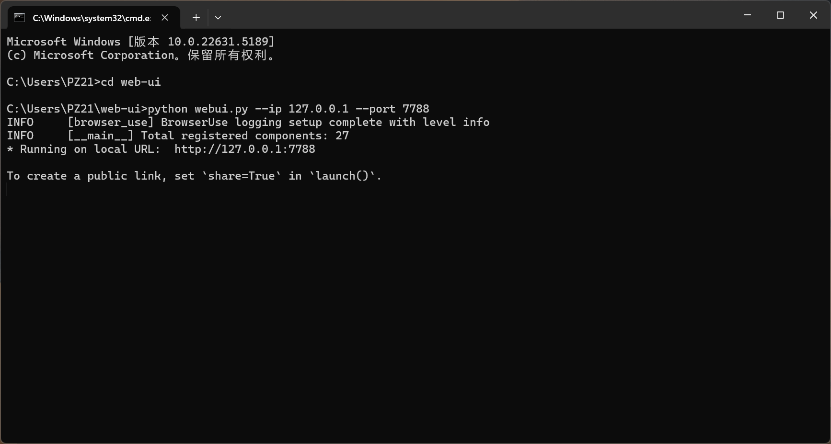Image resolution: width=831 pixels, height=444 pixels.
Task: Maximize the terminal window
Action: (x=780, y=15)
